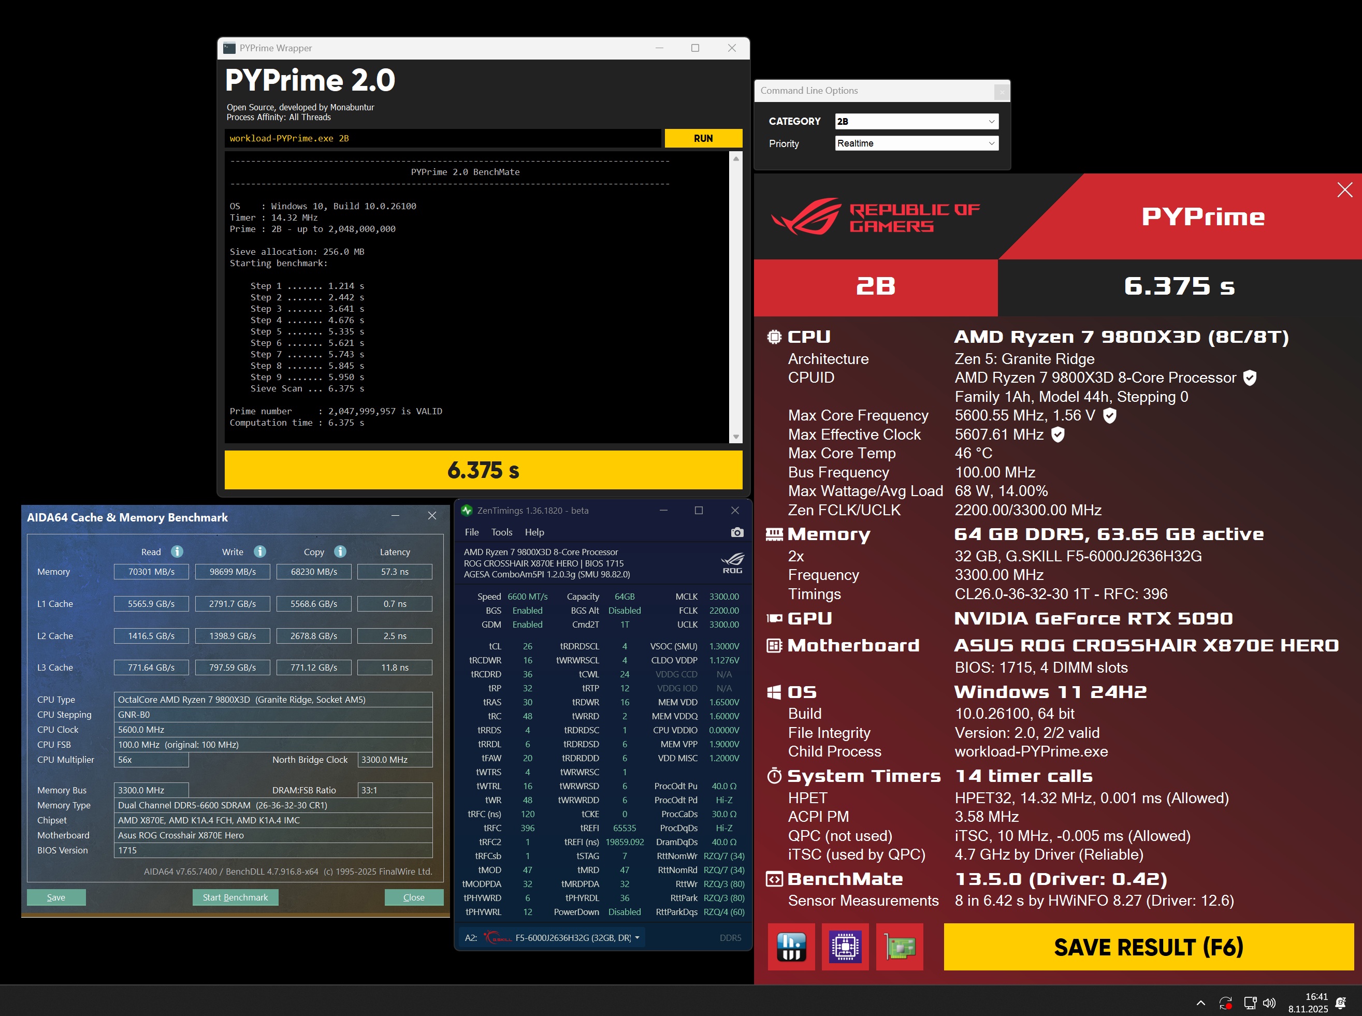Click SAVE RESULT (F6) button
Image resolution: width=1362 pixels, height=1016 pixels.
click(1148, 947)
